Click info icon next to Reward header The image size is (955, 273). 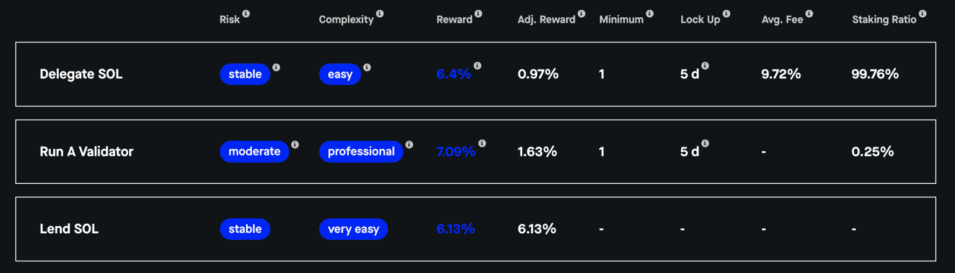pyautogui.click(x=478, y=14)
